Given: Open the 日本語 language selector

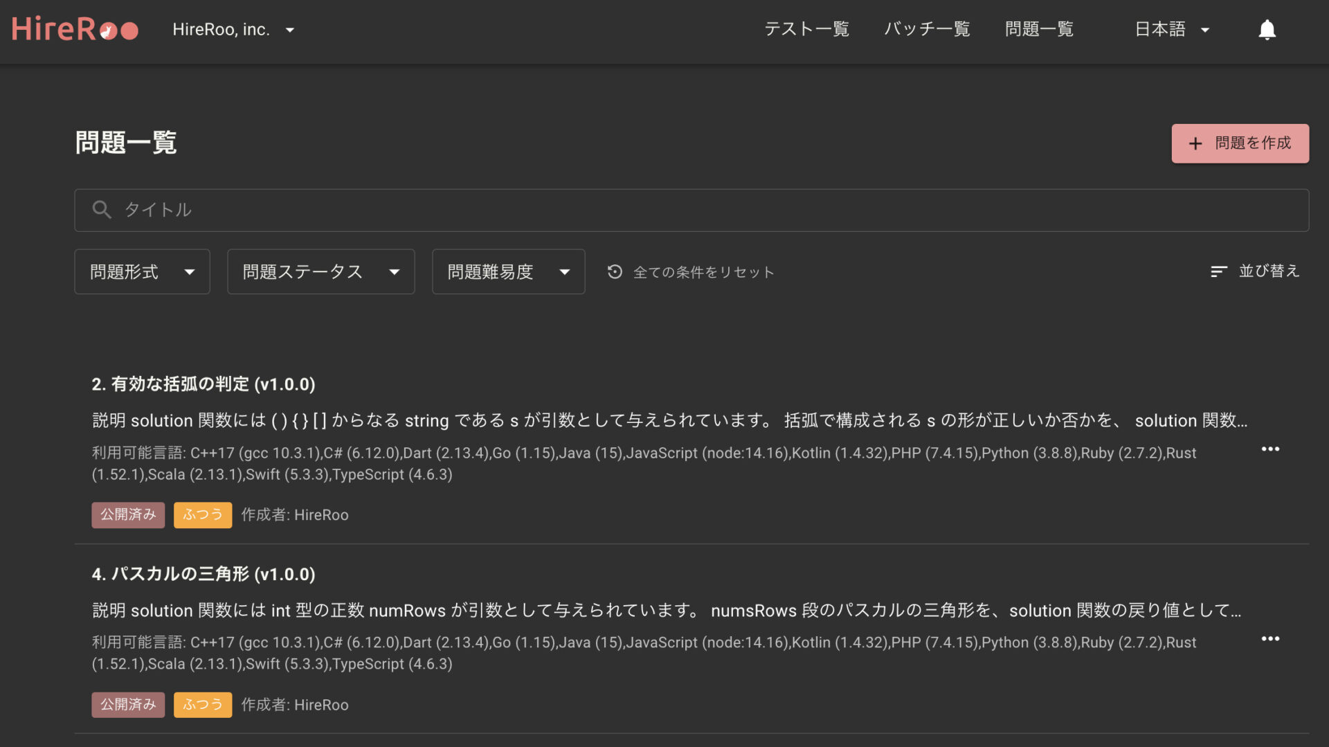Looking at the screenshot, I should 1172,28.
